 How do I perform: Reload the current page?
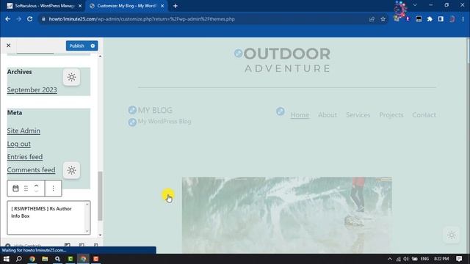point(29,19)
